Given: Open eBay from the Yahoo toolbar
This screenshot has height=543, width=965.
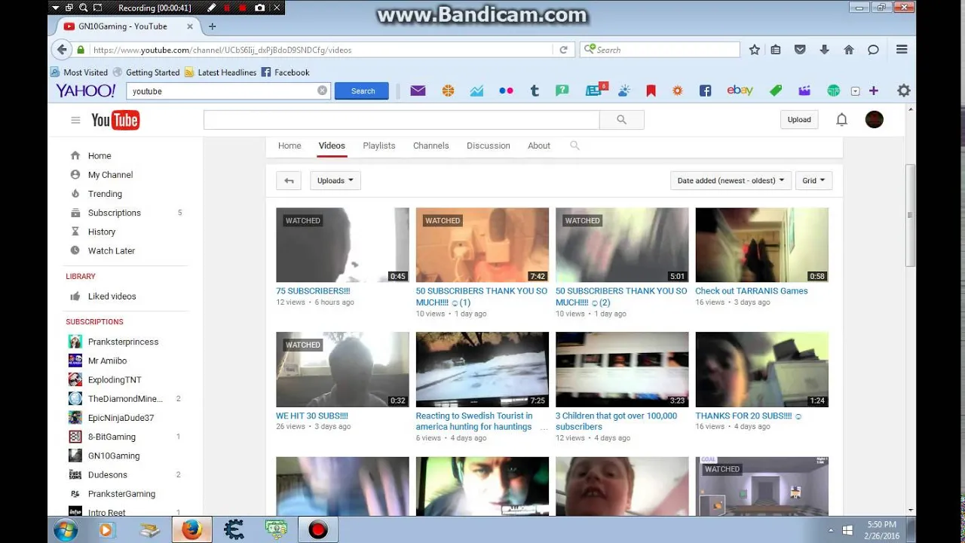Looking at the screenshot, I should pos(740,90).
